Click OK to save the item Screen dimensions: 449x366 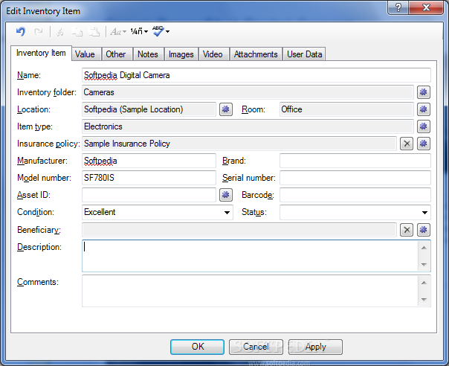click(197, 347)
